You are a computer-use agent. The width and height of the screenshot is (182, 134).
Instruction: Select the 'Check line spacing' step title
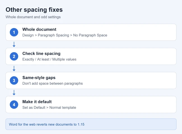(41, 54)
